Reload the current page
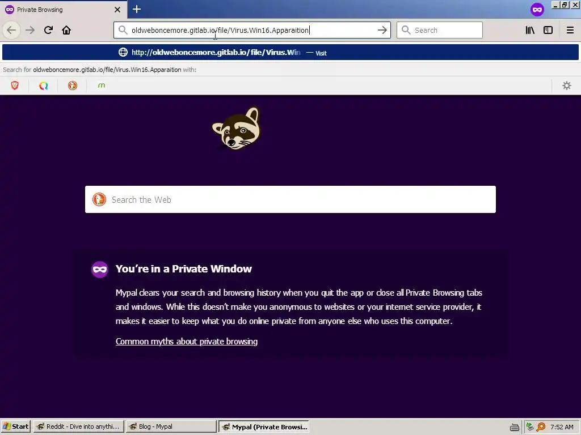This screenshot has width=581, height=435. coord(48,30)
